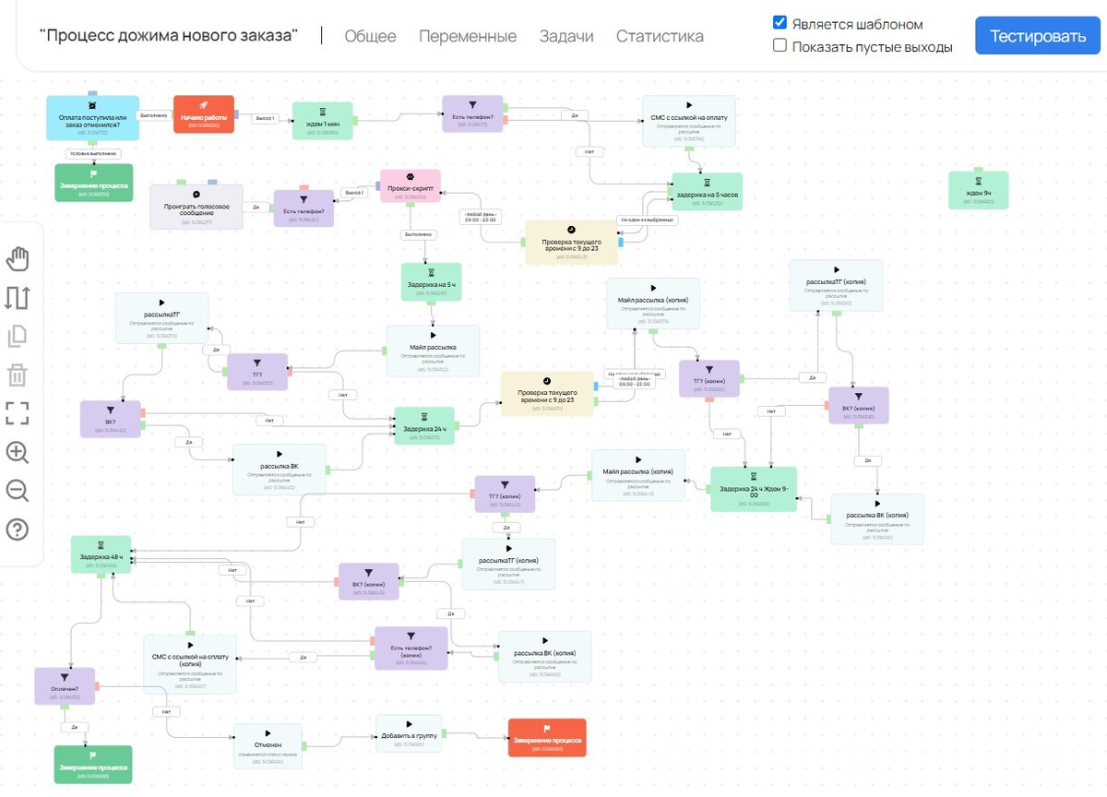The image size is (1107, 797).
Task: Go to the 'Задачи' tab
Action: pos(566,36)
